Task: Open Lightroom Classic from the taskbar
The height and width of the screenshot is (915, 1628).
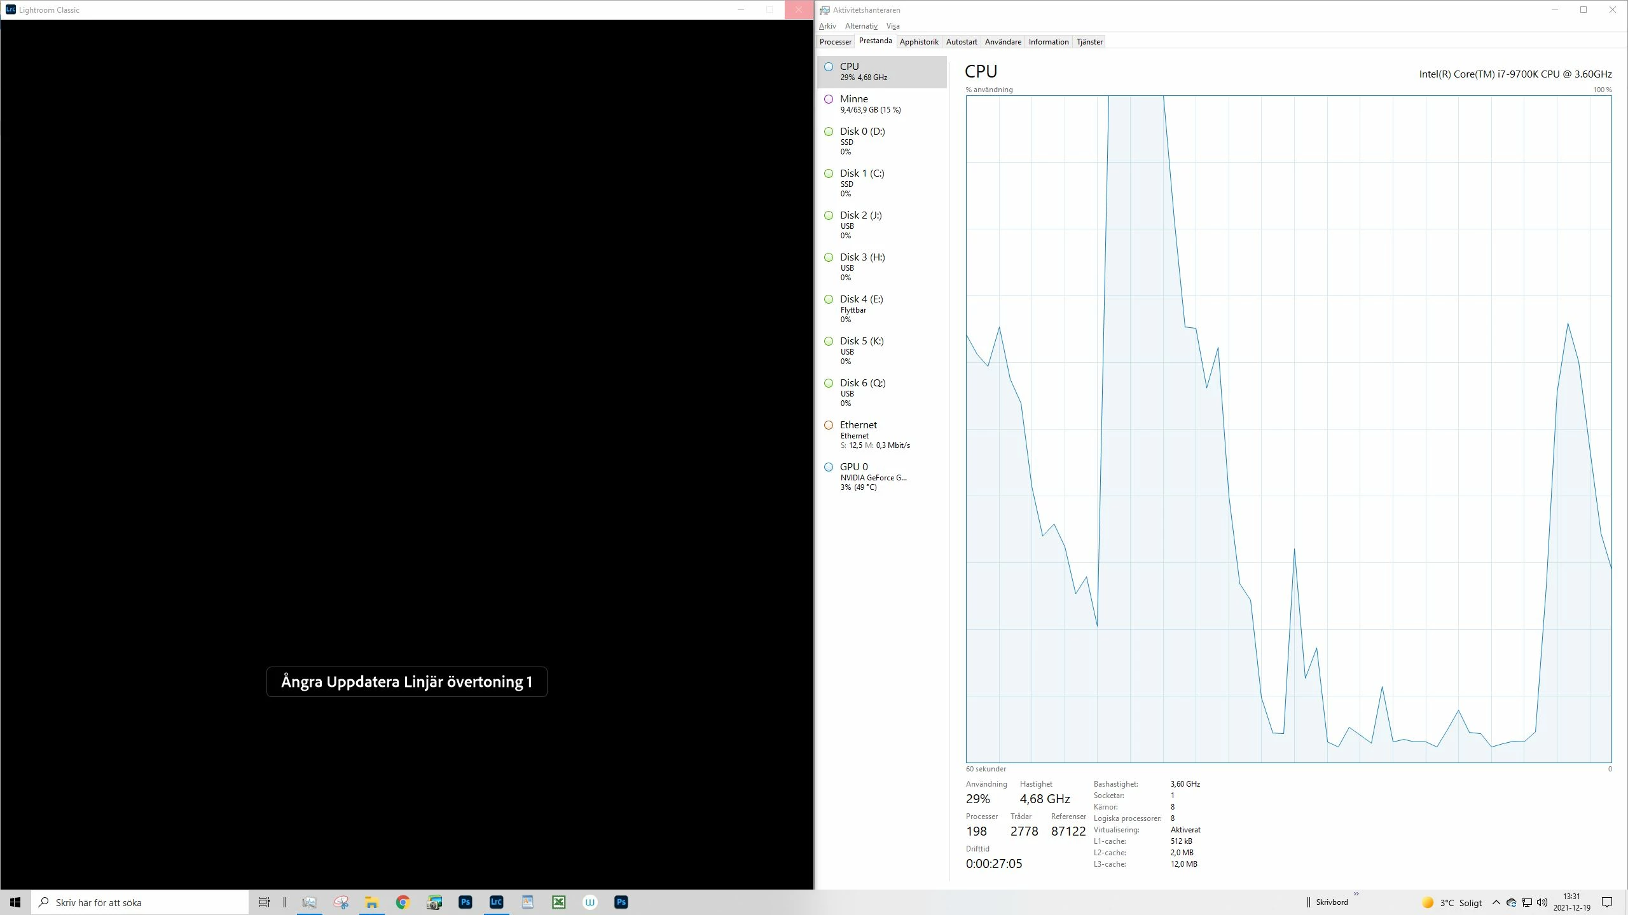Action: [x=496, y=902]
